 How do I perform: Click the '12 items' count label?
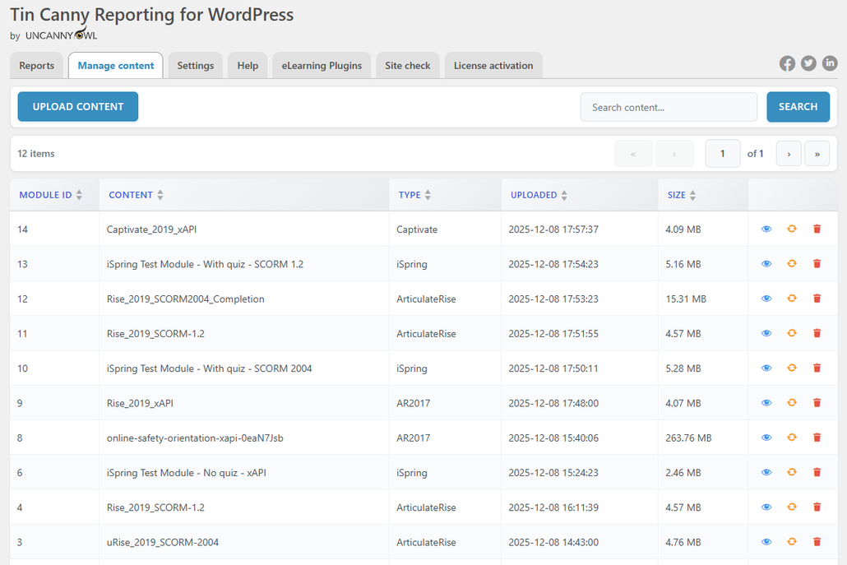tap(36, 154)
